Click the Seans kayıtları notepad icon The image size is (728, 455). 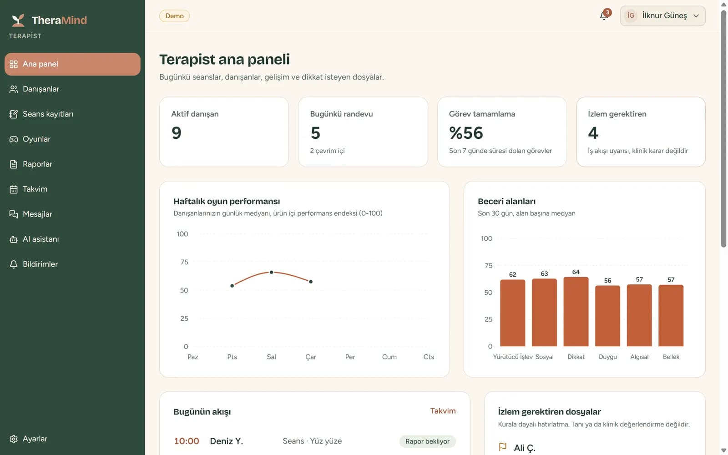[14, 114]
